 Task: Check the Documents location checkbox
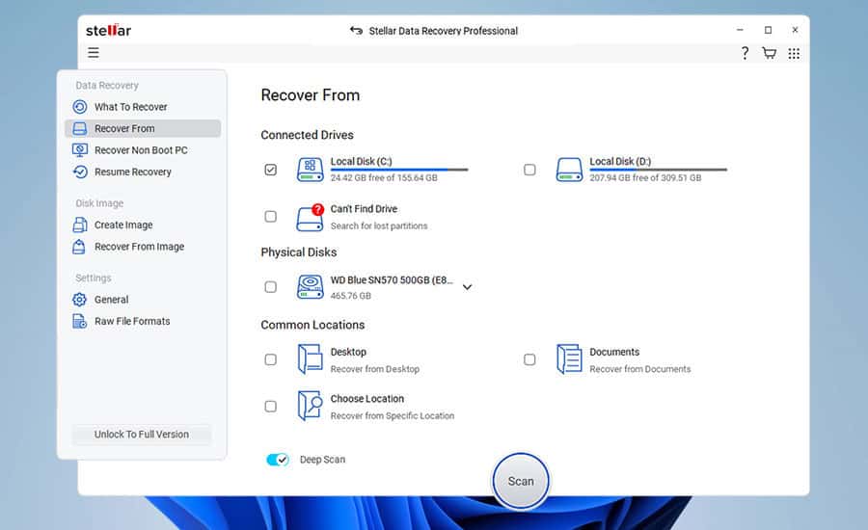click(x=529, y=359)
